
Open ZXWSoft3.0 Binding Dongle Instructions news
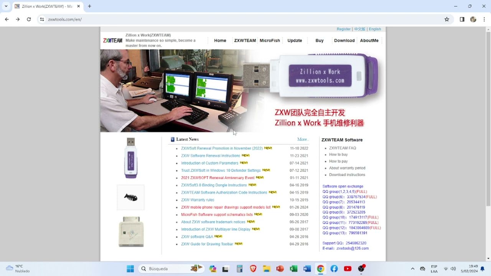(214, 185)
